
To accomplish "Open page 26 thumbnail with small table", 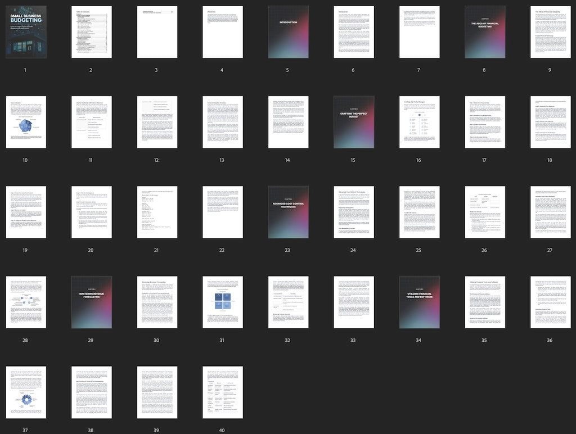I will 485,212.
